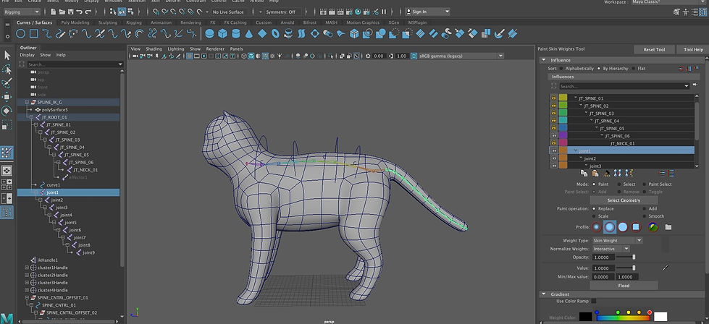Open the Lighting menu in the viewport
The image size is (709, 324).
pos(176,48)
